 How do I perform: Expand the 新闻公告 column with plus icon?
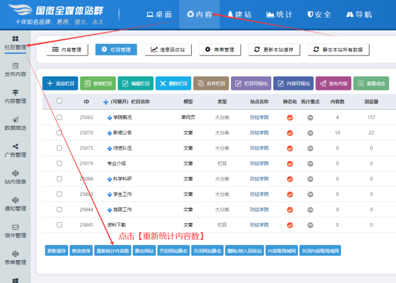[109, 133]
